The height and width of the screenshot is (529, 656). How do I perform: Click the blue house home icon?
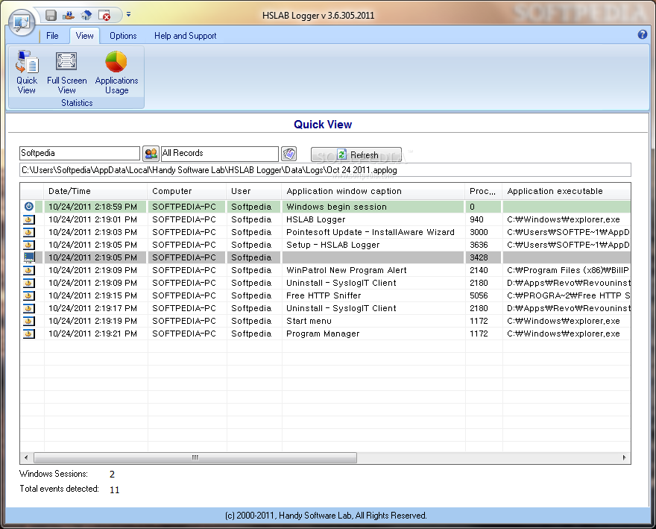[86, 16]
